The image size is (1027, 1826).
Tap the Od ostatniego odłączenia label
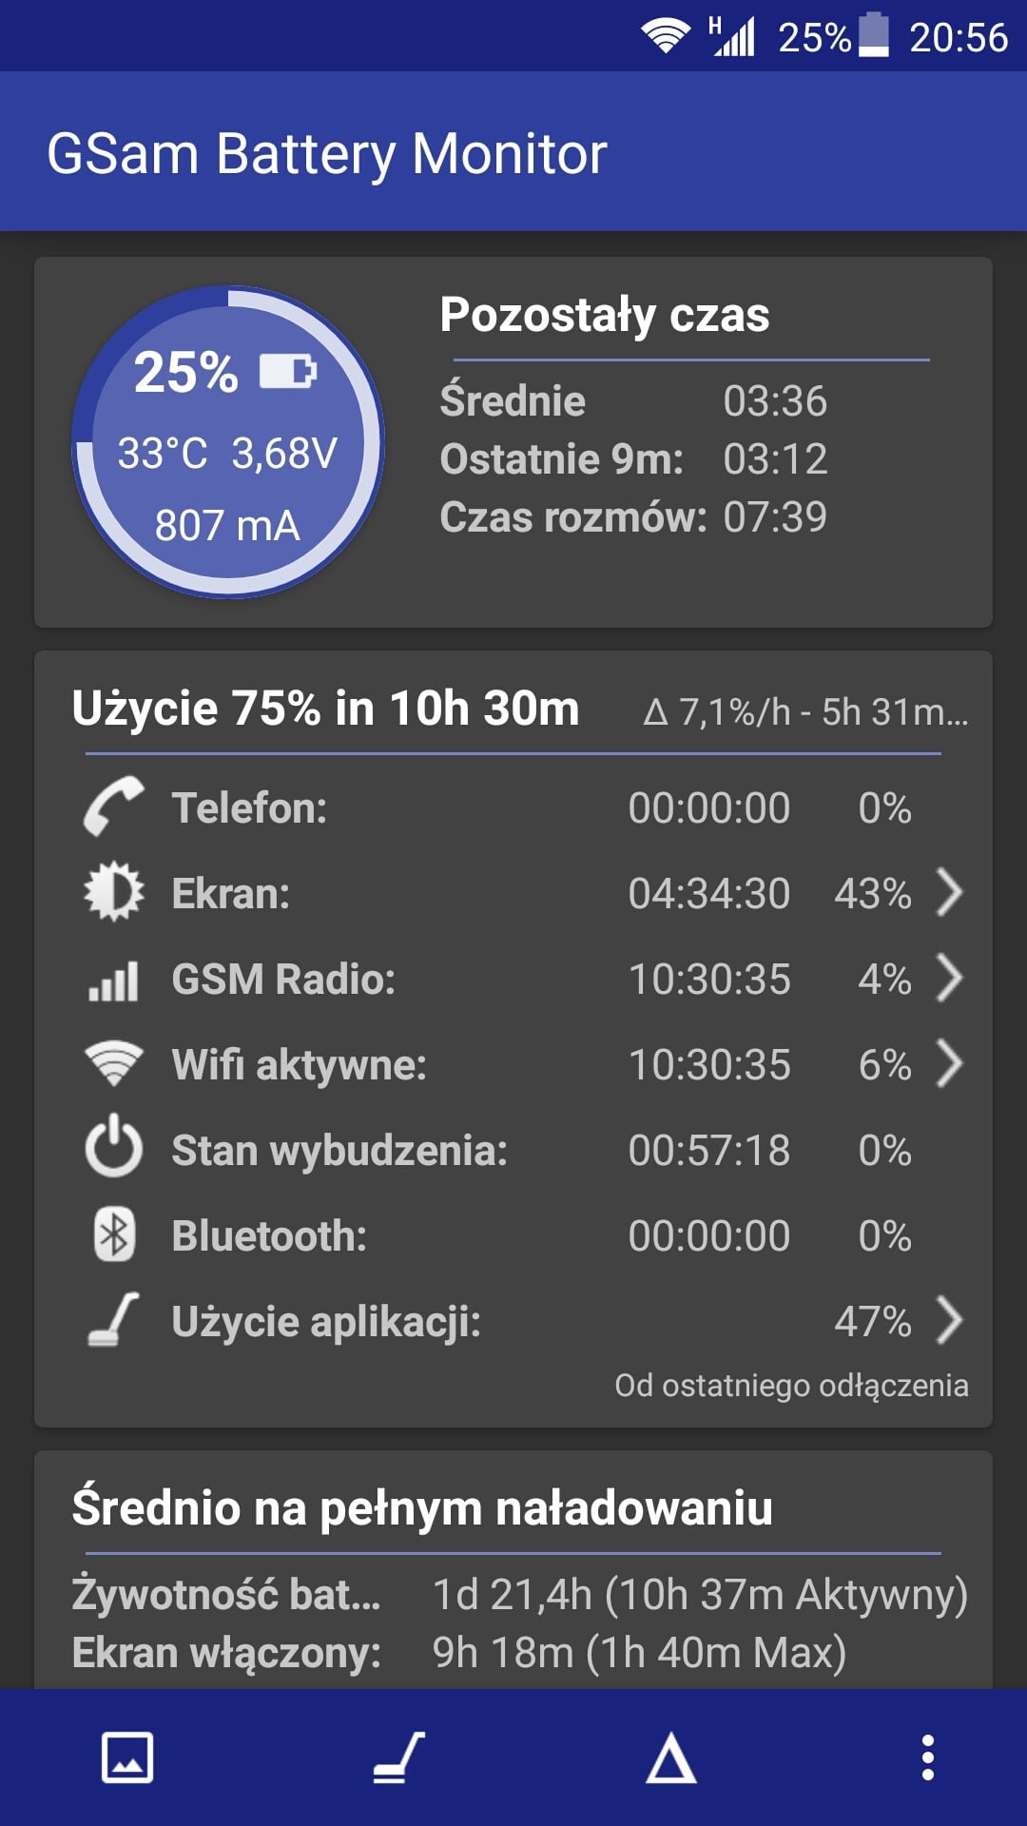click(791, 1386)
